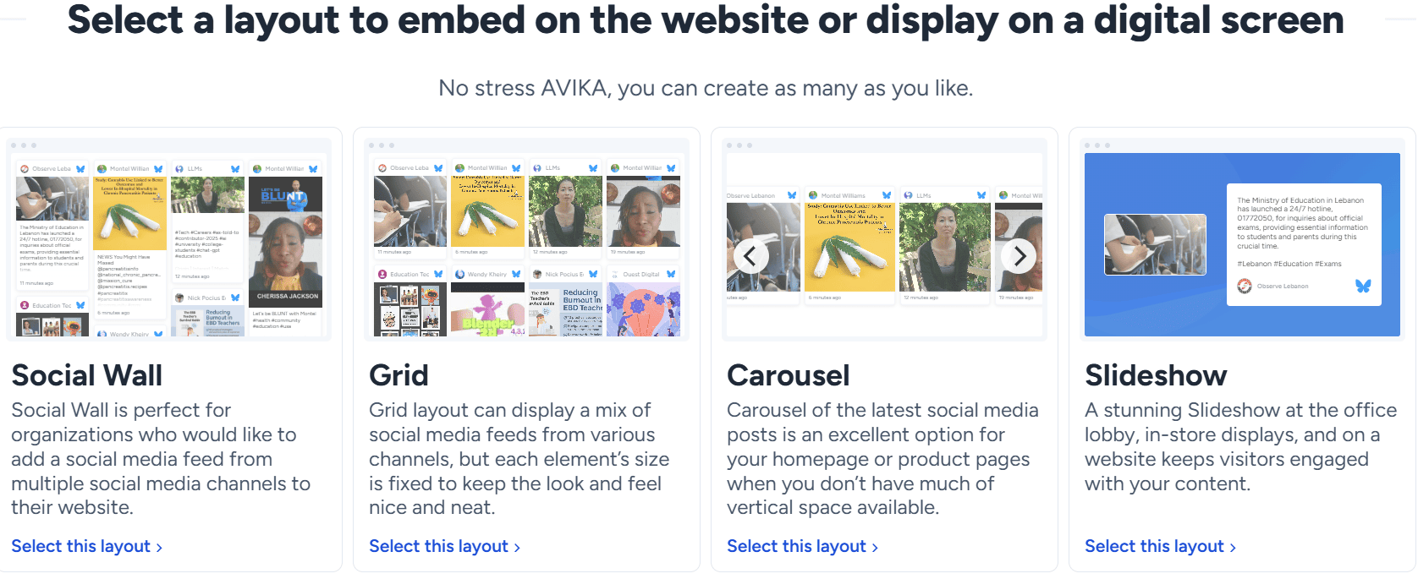Click the Slideshow heading

pyautogui.click(x=1156, y=375)
